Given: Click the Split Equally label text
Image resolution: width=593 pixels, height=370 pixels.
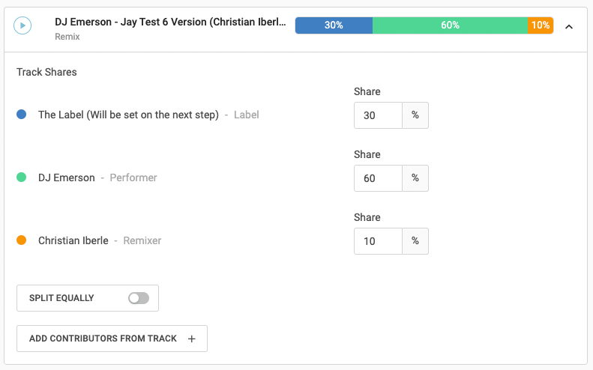Looking at the screenshot, I should [61, 298].
